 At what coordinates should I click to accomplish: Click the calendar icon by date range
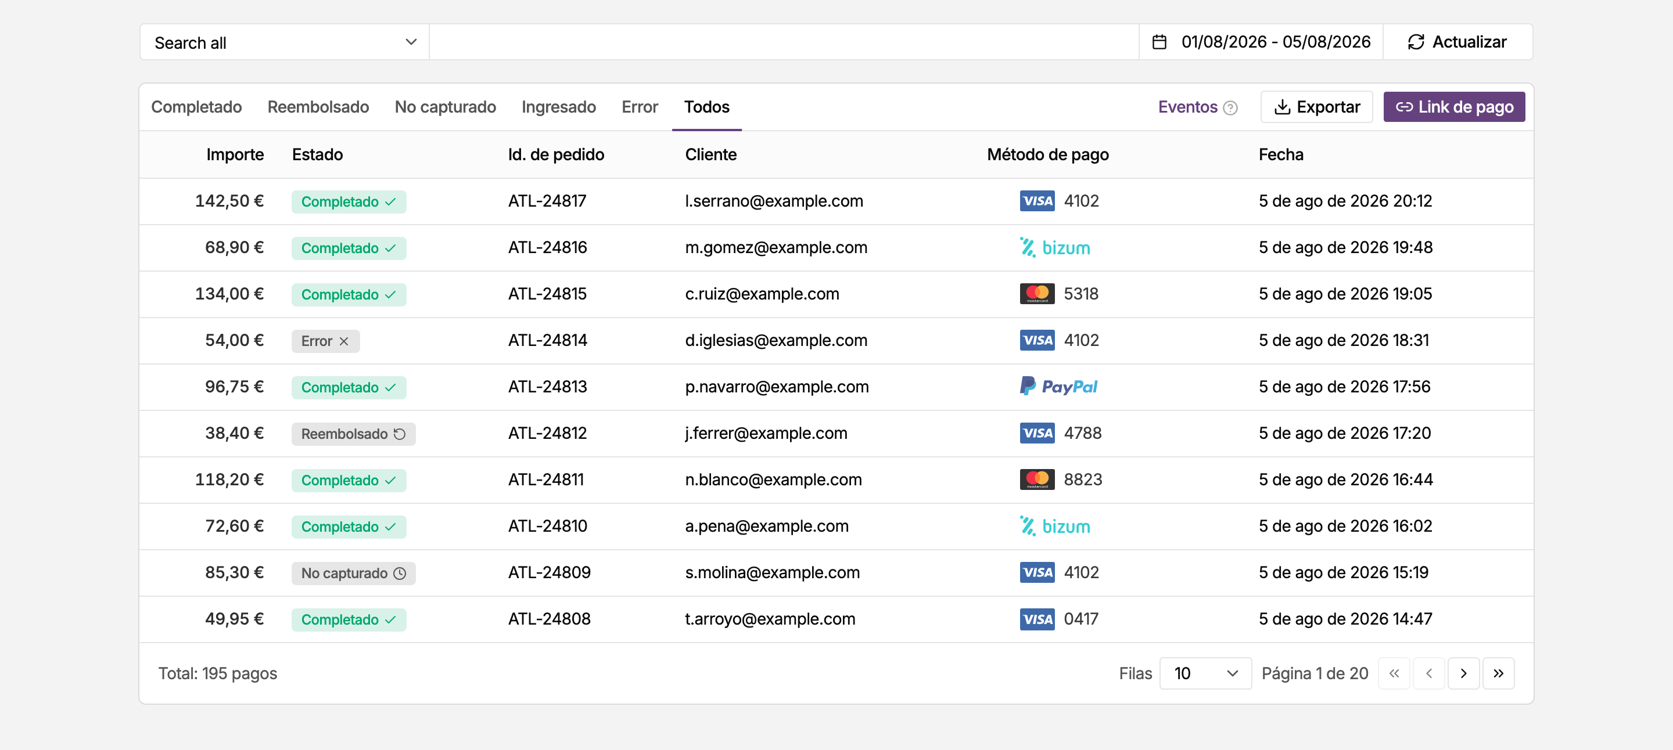point(1159,42)
